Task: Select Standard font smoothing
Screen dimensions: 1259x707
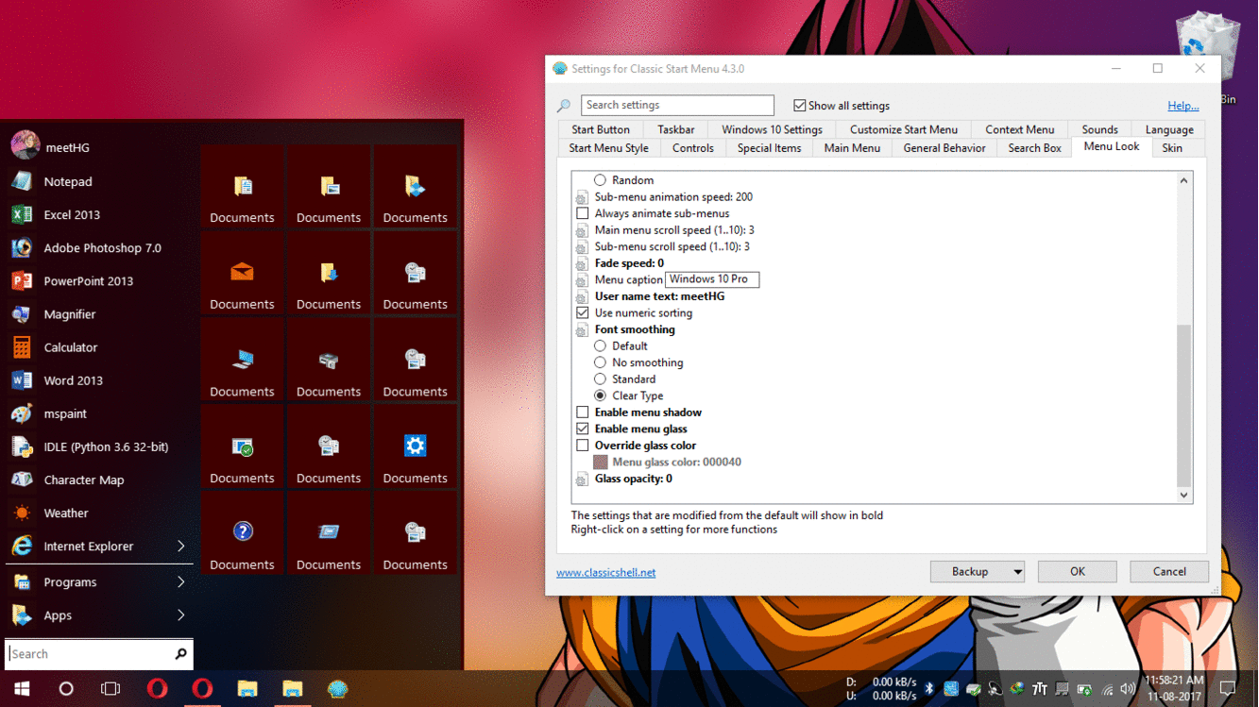Action: click(x=600, y=379)
